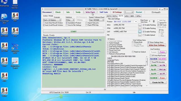Click the MCU file path field
Image resolution: width=181 pixels, height=101 pixels.
(125, 25)
